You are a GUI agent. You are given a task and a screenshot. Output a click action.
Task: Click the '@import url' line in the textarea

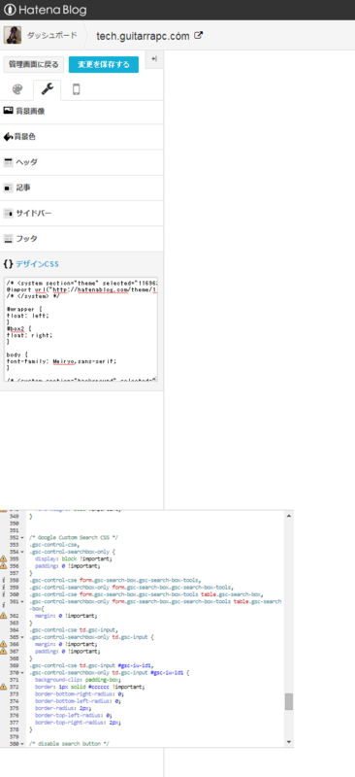(x=81, y=288)
